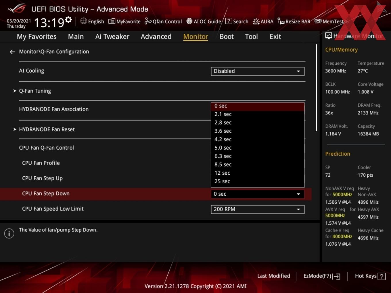
Task: Click the 16384 MB capacity value
Action: click(x=368, y=134)
